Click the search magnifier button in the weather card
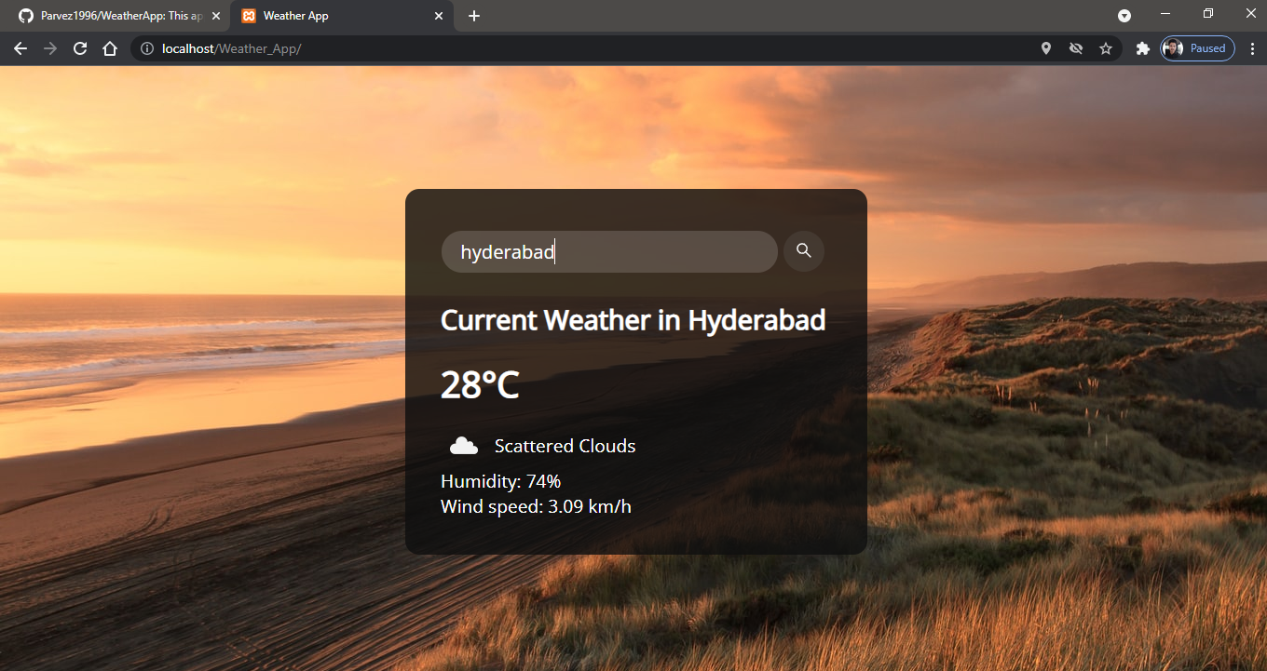 803,250
